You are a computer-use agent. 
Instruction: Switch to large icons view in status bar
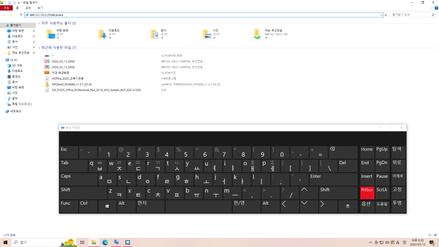coord(435,235)
